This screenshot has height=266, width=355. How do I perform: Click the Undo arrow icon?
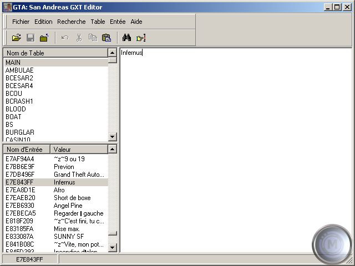65,38
